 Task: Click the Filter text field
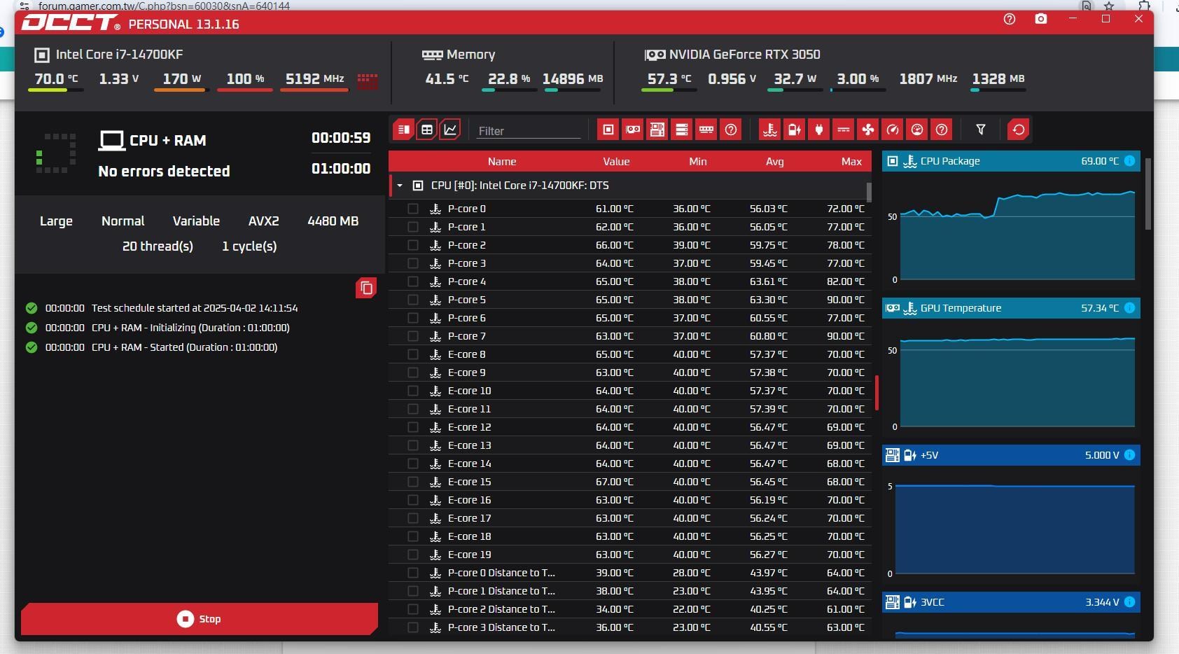529,131
